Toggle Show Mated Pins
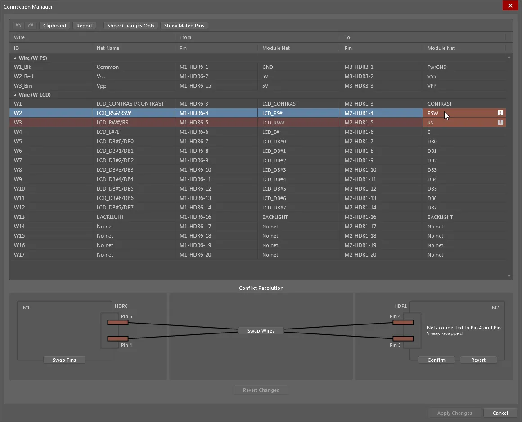This screenshot has width=522, height=422. (x=184, y=26)
